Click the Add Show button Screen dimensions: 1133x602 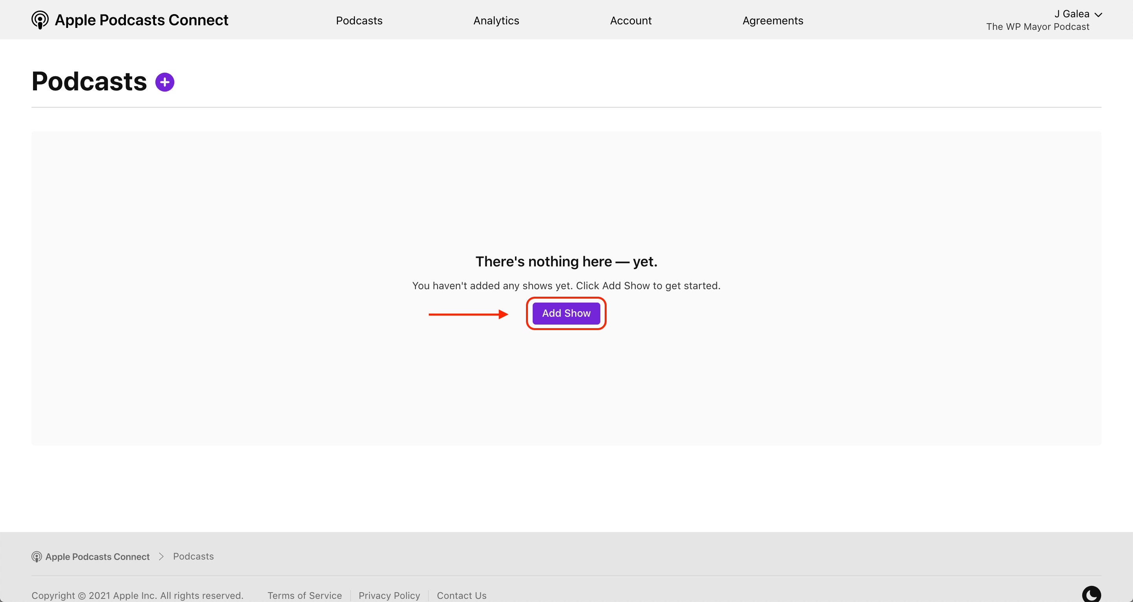(566, 313)
